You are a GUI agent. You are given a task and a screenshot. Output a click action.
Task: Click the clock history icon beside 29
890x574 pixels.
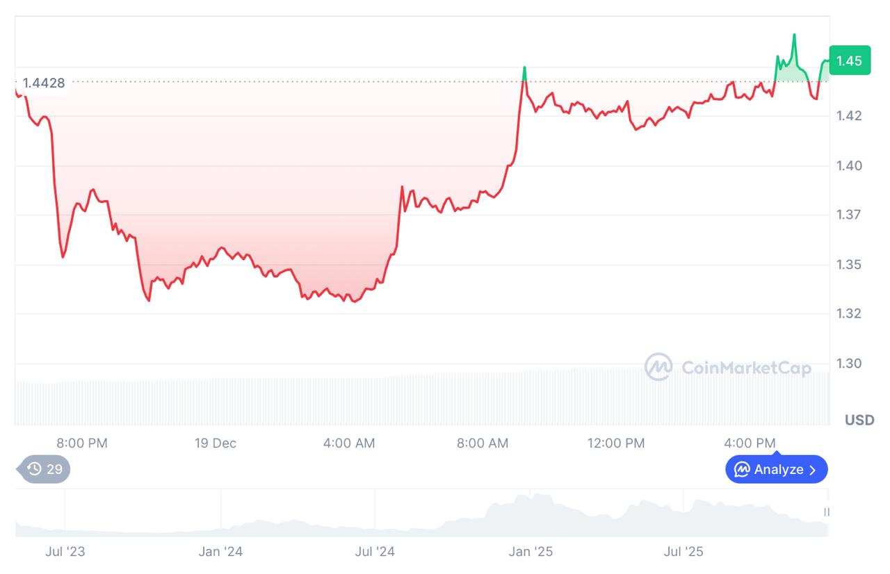tap(33, 469)
